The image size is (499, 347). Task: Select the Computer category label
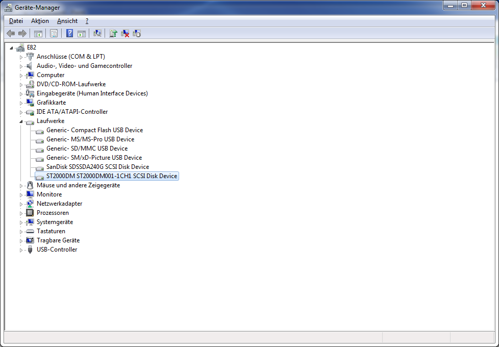(x=51, y=75)
